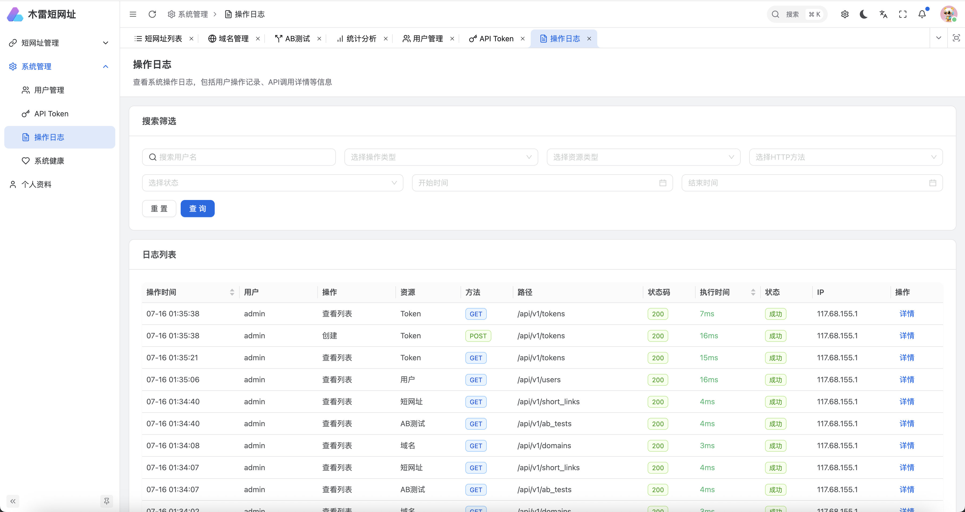The image size is (965, 512).
Task: Click the 查询 button
Action: click(x=197, y=209)
